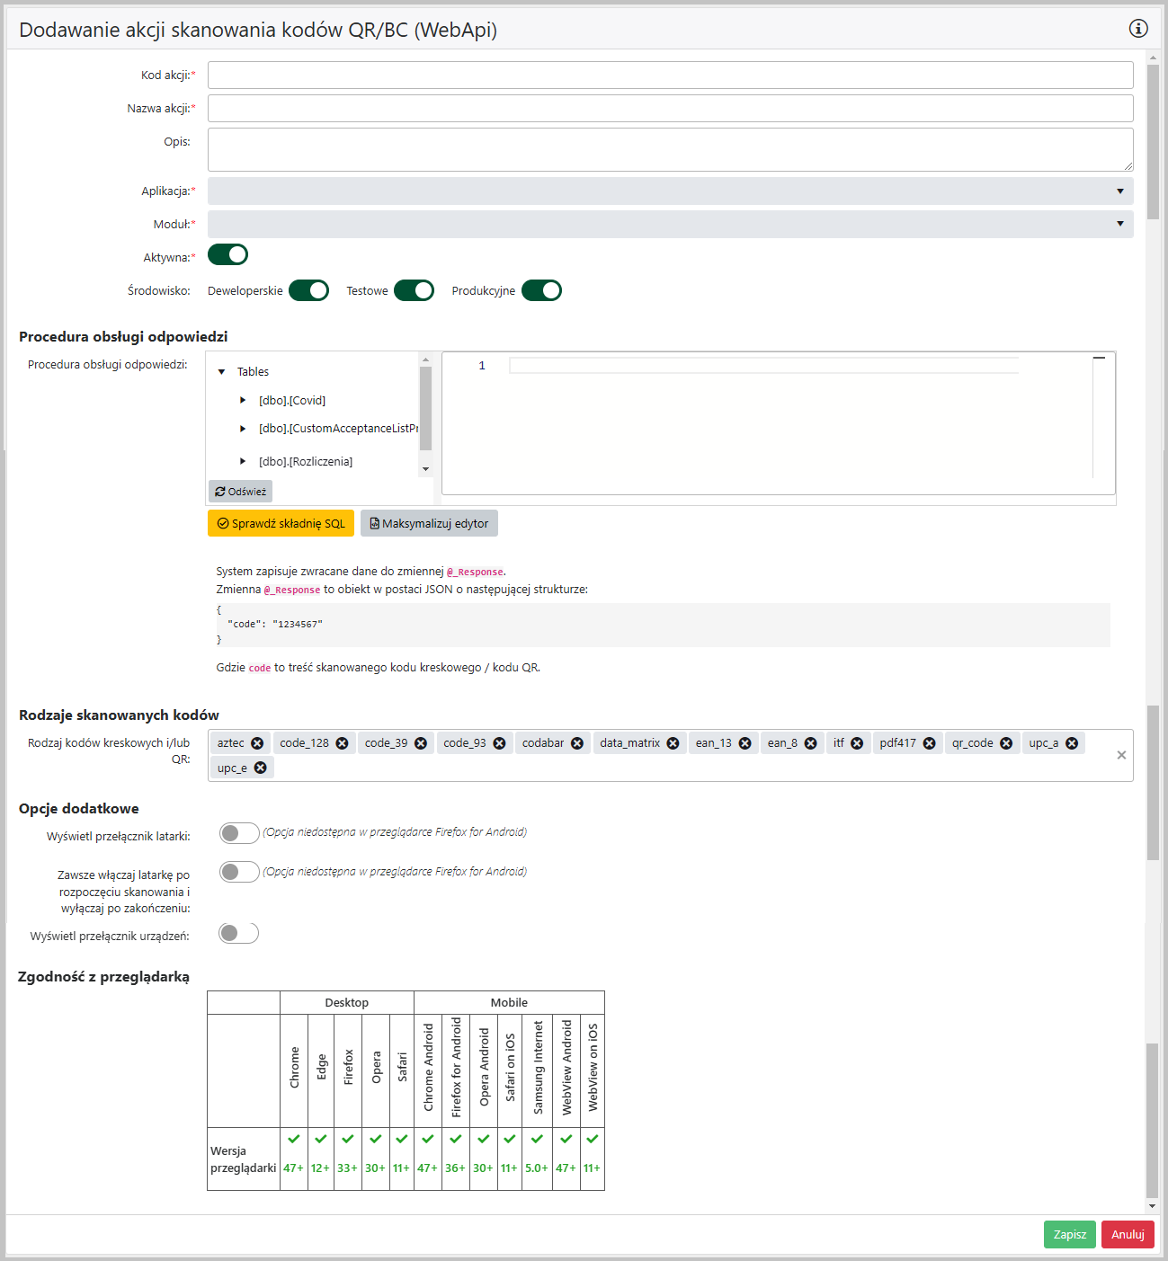
Task: Enable the flashlight switch display toggle
Action: pos(239,833)
